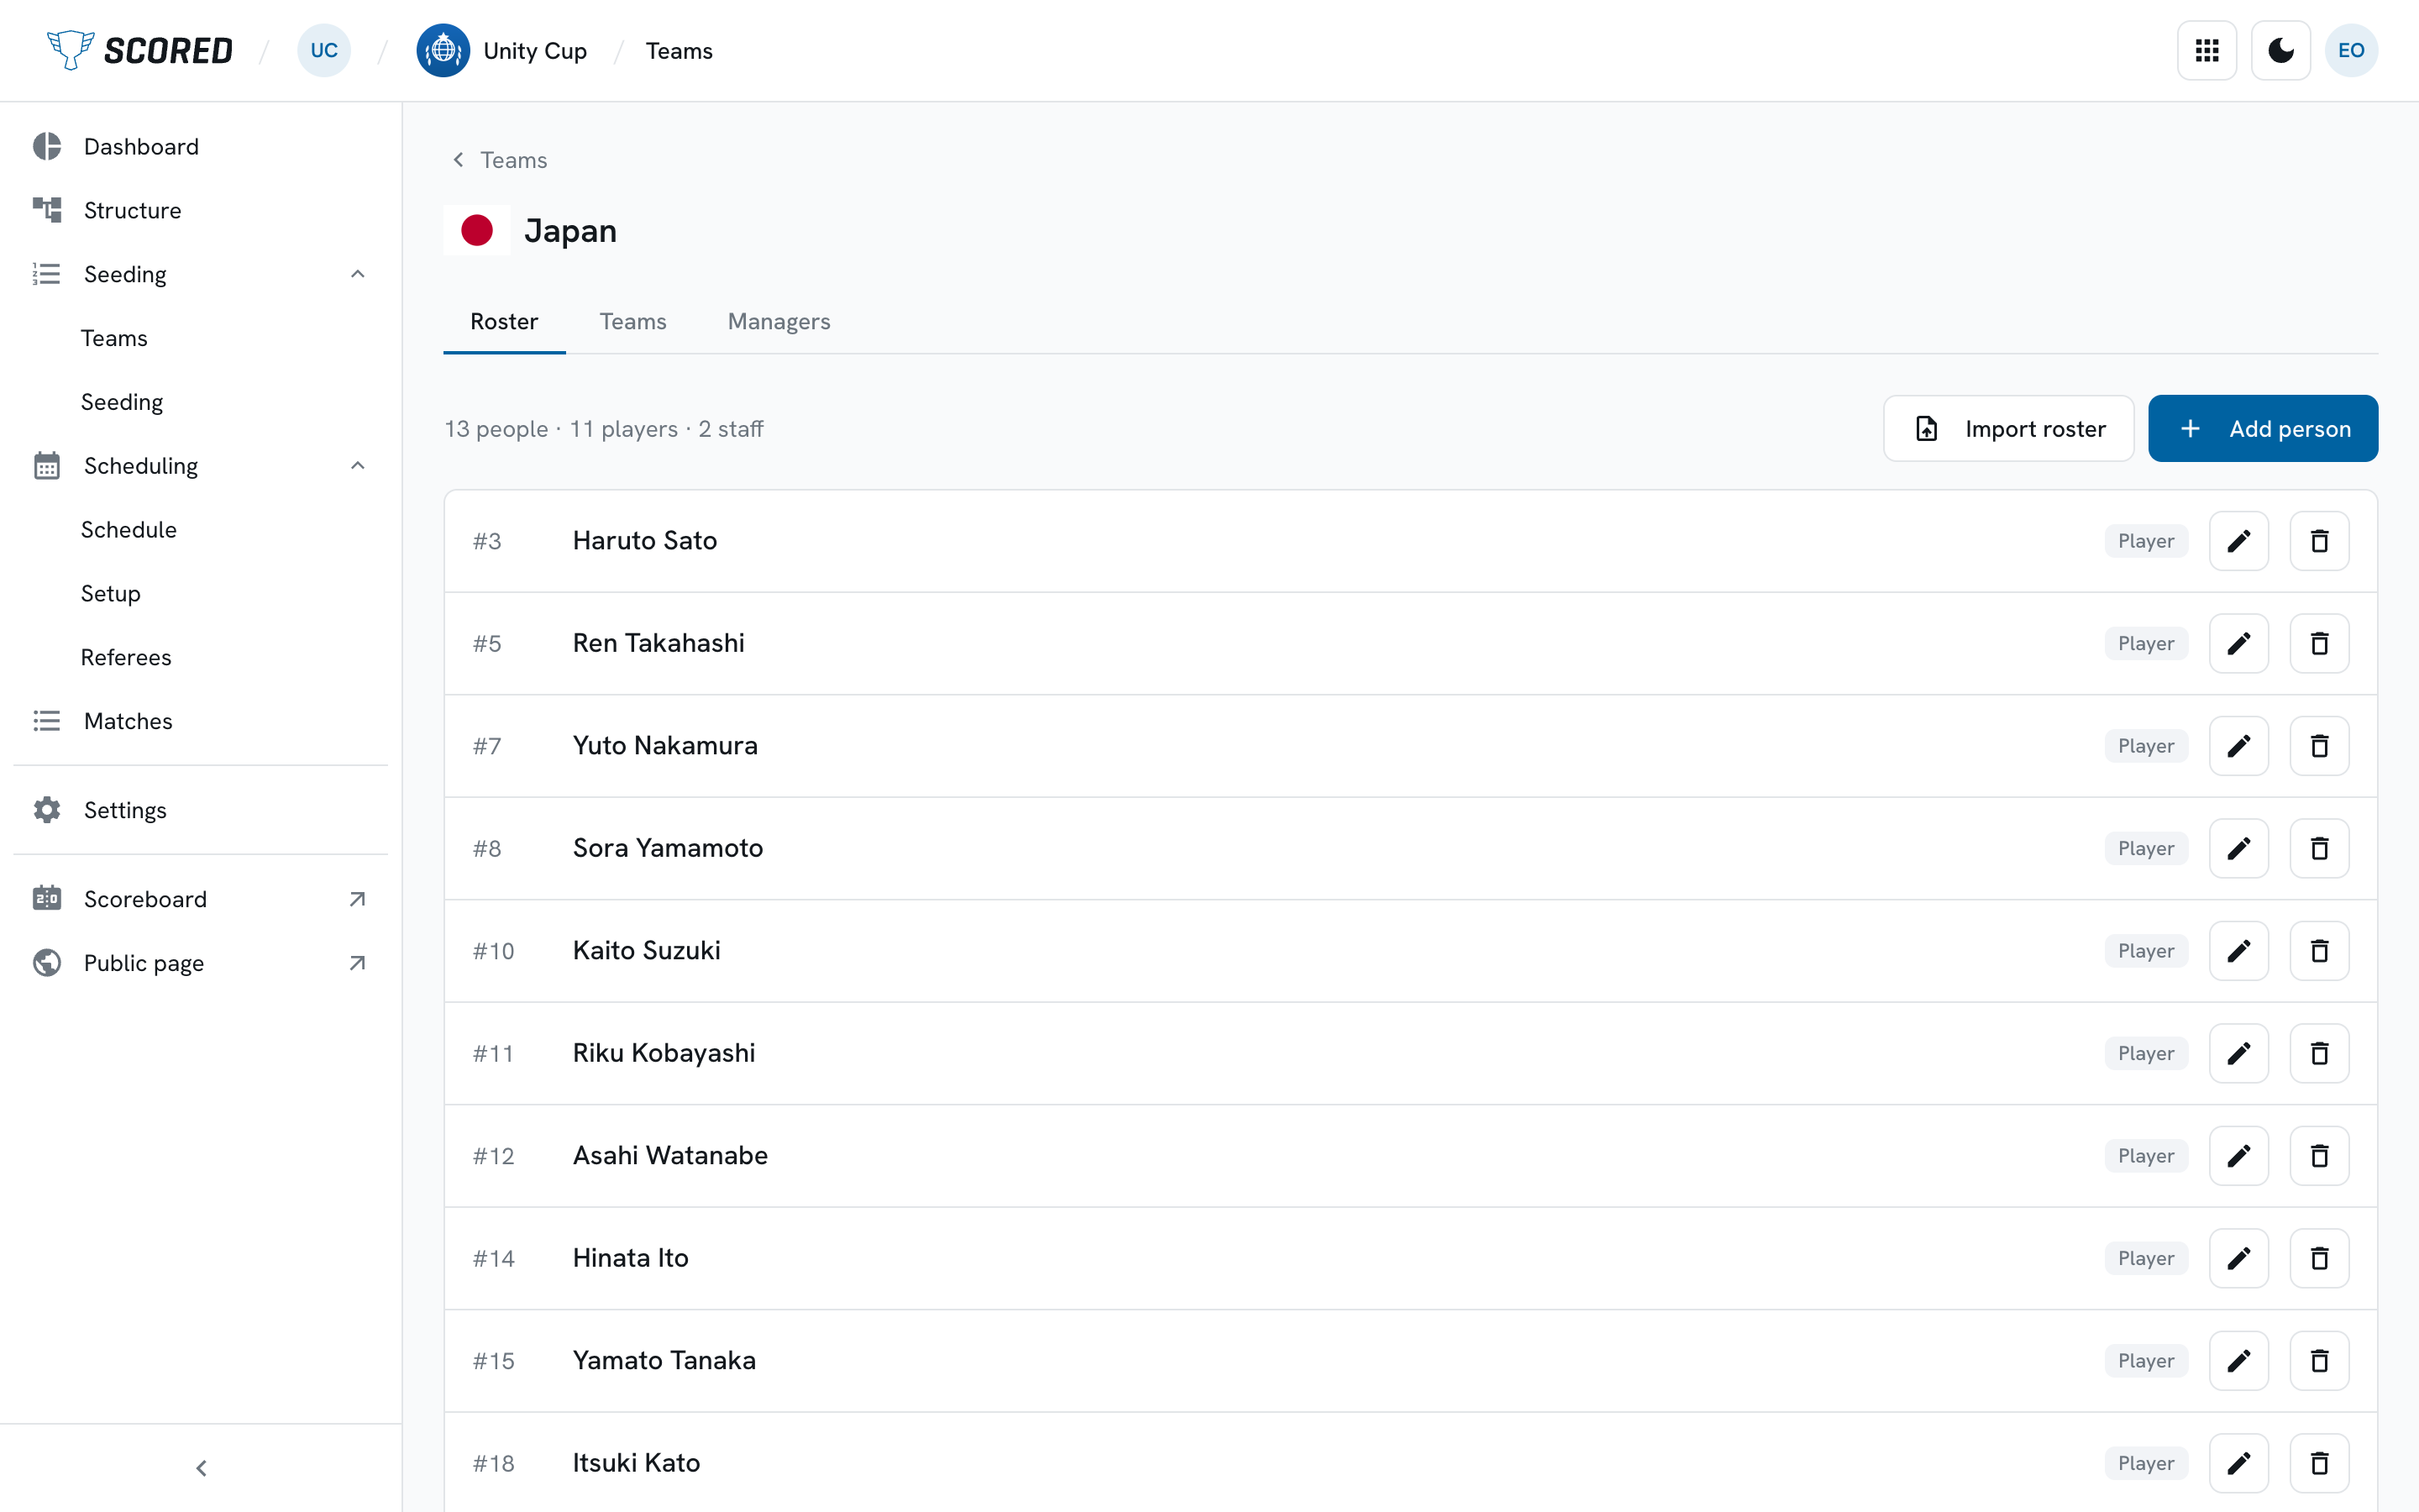Open the EO user profile avatar

click(x=2351, y=50)
